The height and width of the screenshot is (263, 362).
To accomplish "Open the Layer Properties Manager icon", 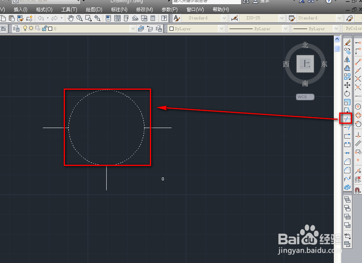I will click(16, 28).
